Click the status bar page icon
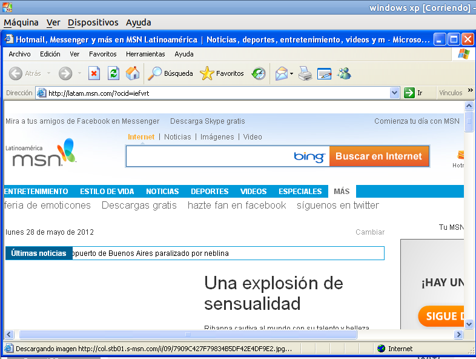Image resolution: width=476 pixels, height=359 pixels. (9, 348)
